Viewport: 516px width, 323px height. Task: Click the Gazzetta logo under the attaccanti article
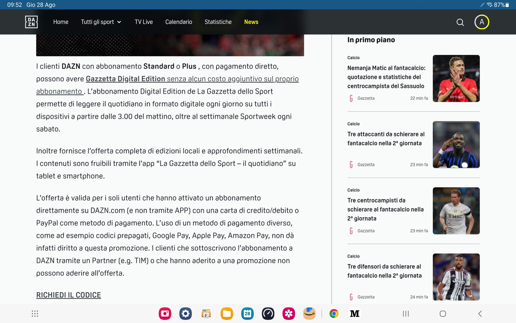click(x=351, y=164)
